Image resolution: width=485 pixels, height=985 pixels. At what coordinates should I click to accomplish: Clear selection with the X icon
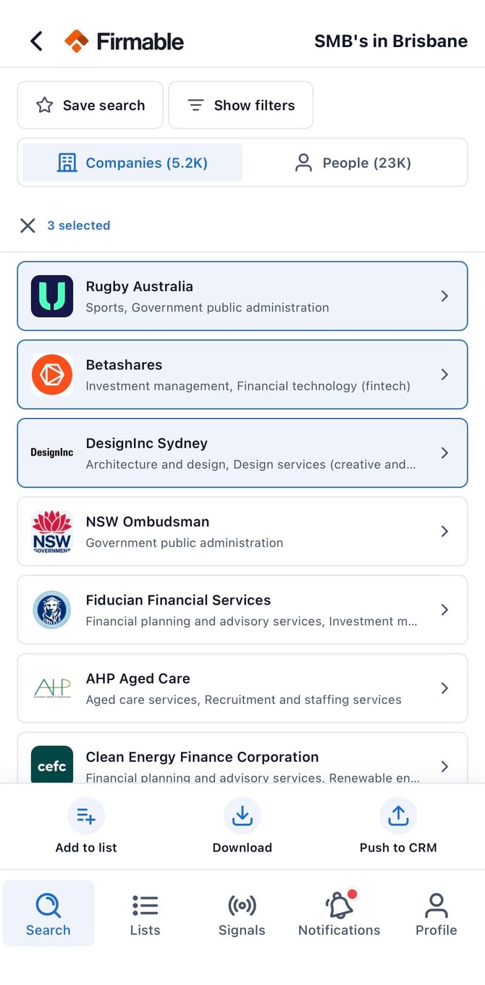pos(28,225)
